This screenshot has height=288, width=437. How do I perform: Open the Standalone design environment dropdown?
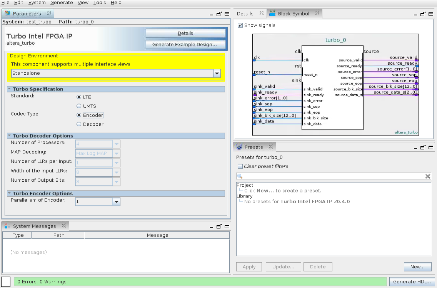[x=217, y=74]
